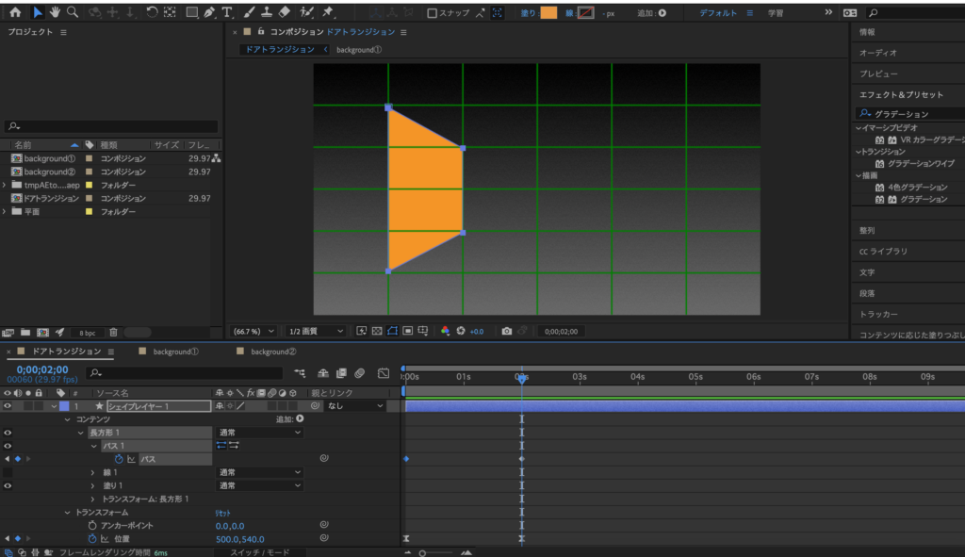
Task: Open the 1/2 画質 resolution dropdown
Action: coord(315,332)
